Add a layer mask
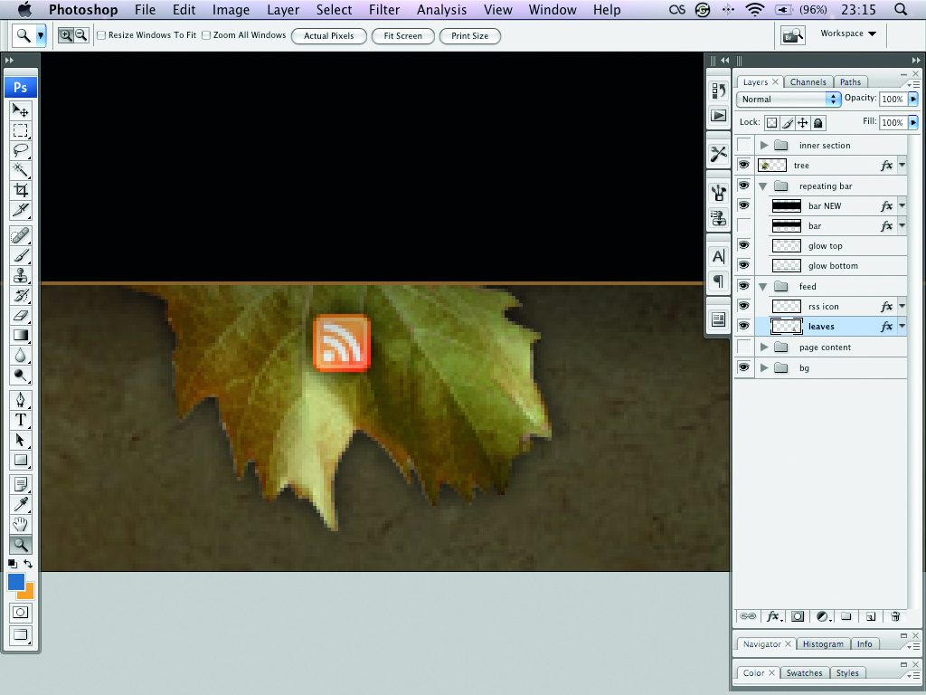 pos(798,616)
